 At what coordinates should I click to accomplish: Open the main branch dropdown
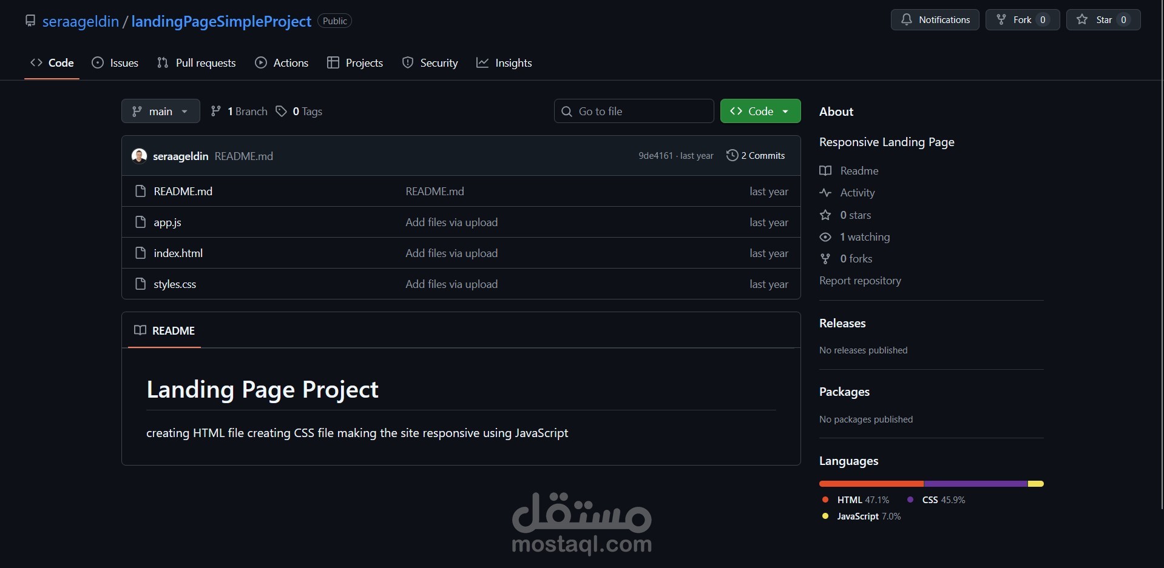(x=161, y=111)
